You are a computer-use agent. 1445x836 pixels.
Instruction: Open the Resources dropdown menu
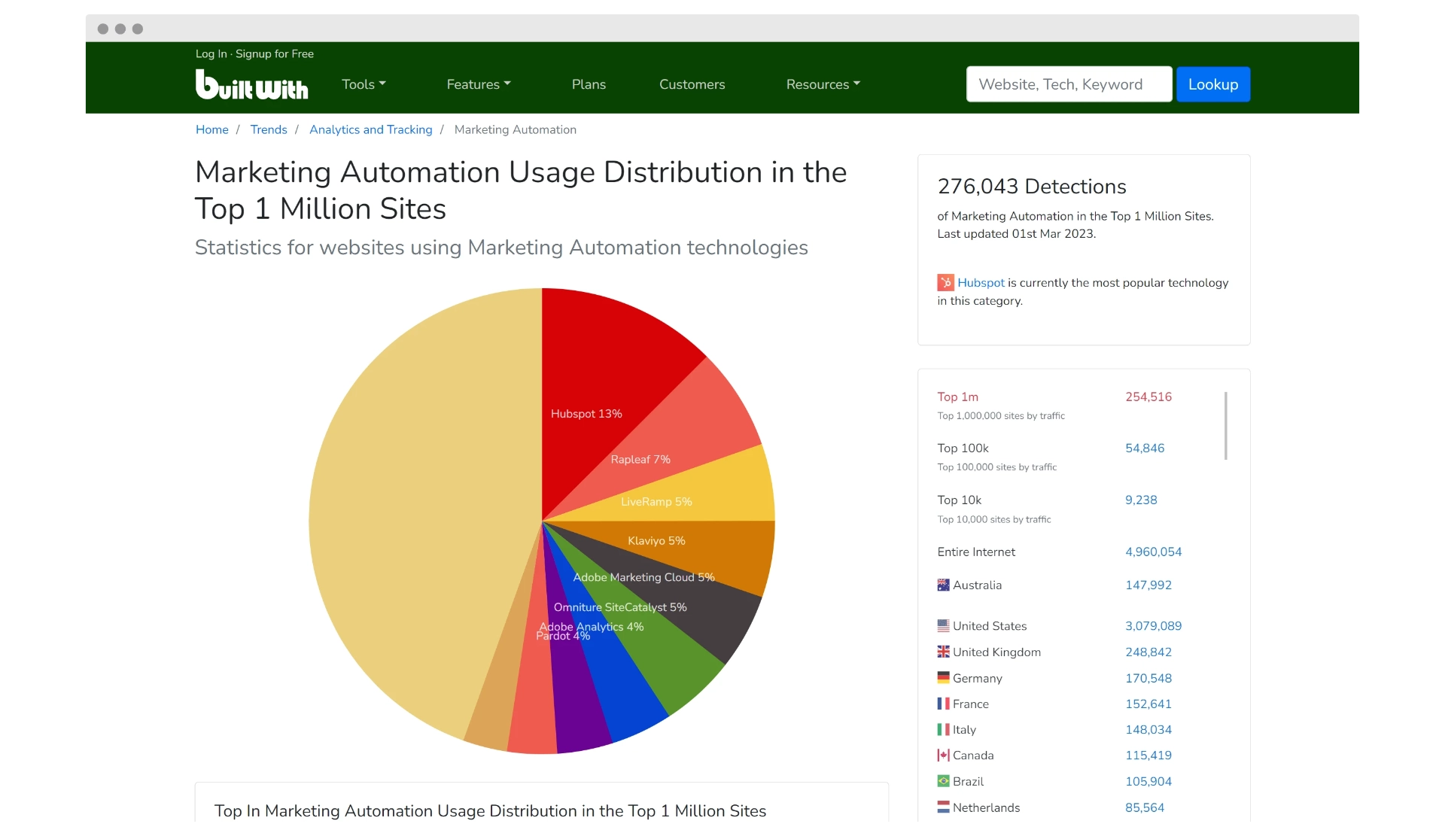823,84
